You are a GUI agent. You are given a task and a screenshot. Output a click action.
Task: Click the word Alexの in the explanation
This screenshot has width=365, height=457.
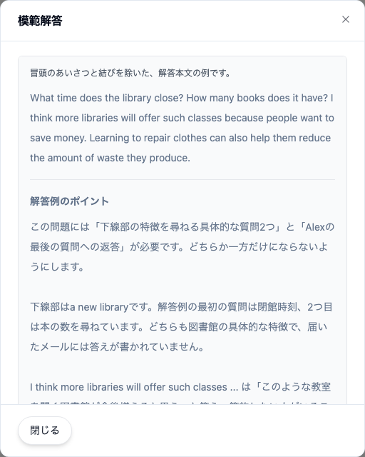point(319,227)
